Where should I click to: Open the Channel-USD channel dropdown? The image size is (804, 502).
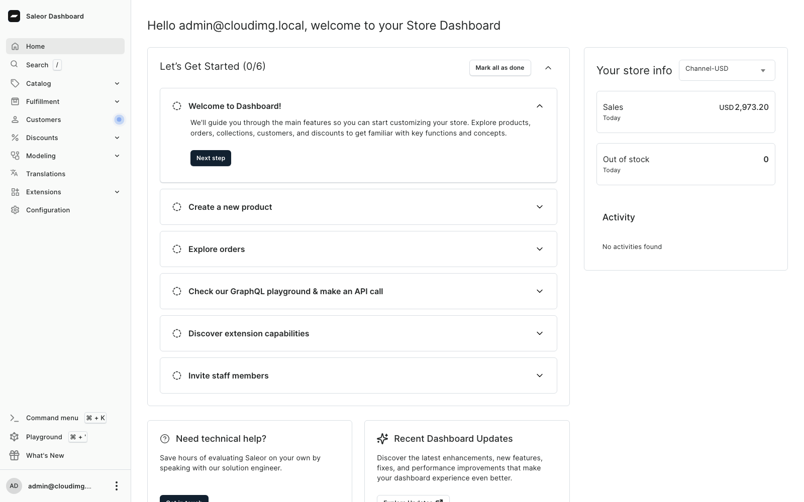coord(727,70)
